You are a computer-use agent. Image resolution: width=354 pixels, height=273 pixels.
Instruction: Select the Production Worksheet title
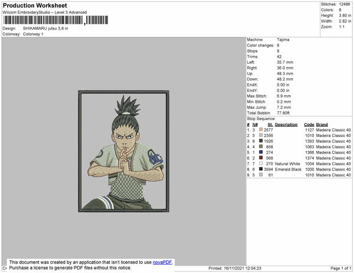pyautogui.click(x=35, y=5)
